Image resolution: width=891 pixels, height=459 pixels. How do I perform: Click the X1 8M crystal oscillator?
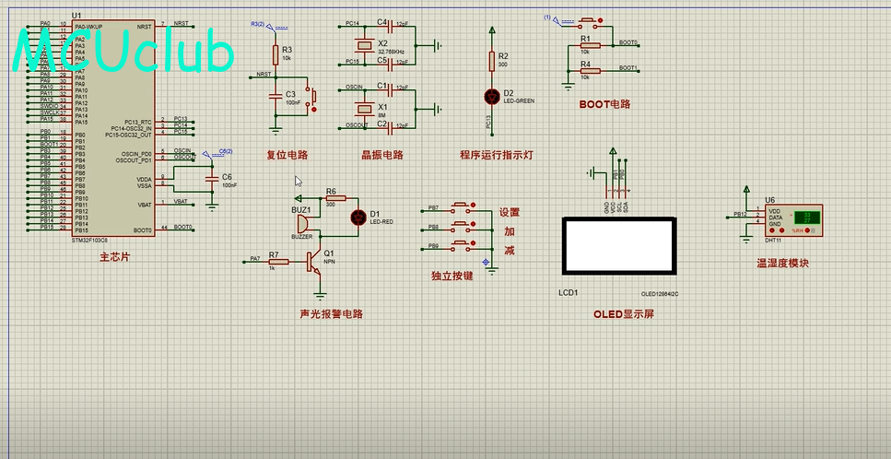359,108
